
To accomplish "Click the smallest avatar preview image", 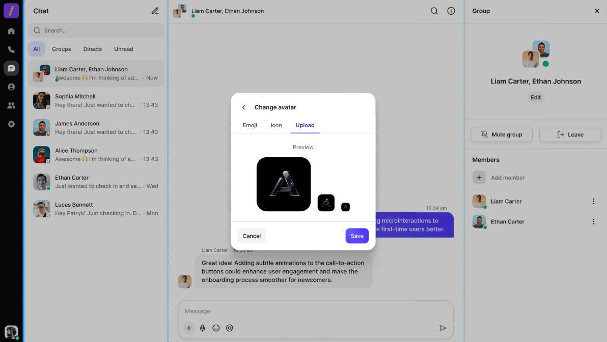I will coord(345,207).
